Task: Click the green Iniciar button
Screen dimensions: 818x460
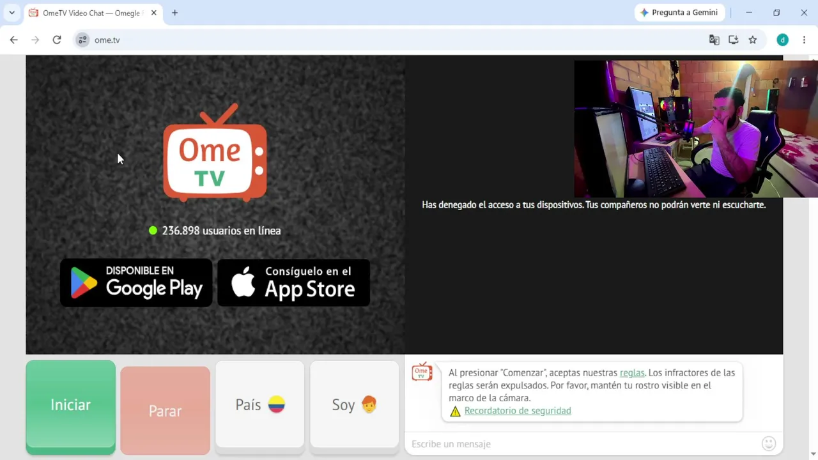Action: [70, 405]
